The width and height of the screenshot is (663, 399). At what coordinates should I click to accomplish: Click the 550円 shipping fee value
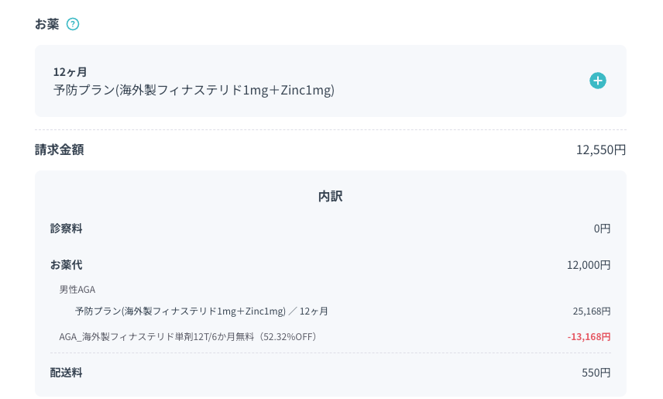point(596,373)
